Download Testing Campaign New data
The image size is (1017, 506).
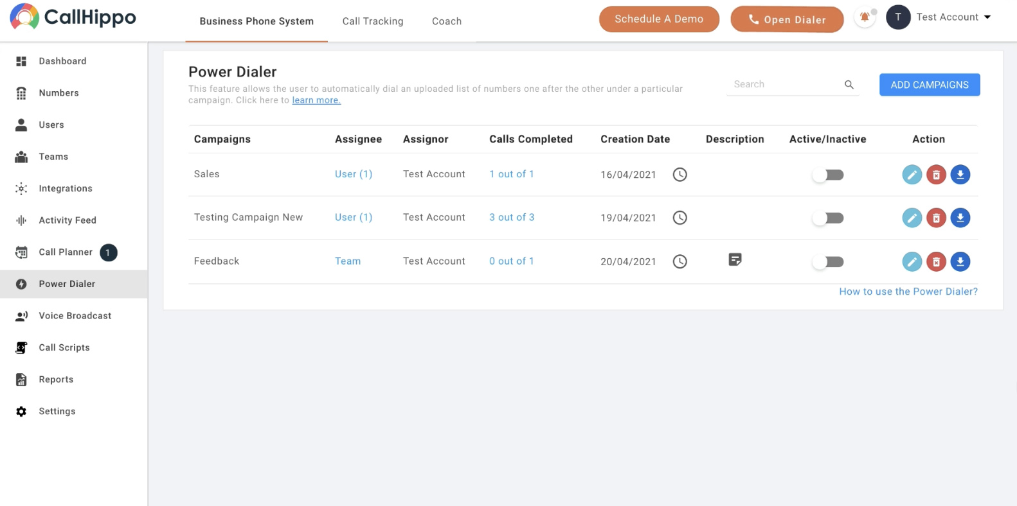960,218
